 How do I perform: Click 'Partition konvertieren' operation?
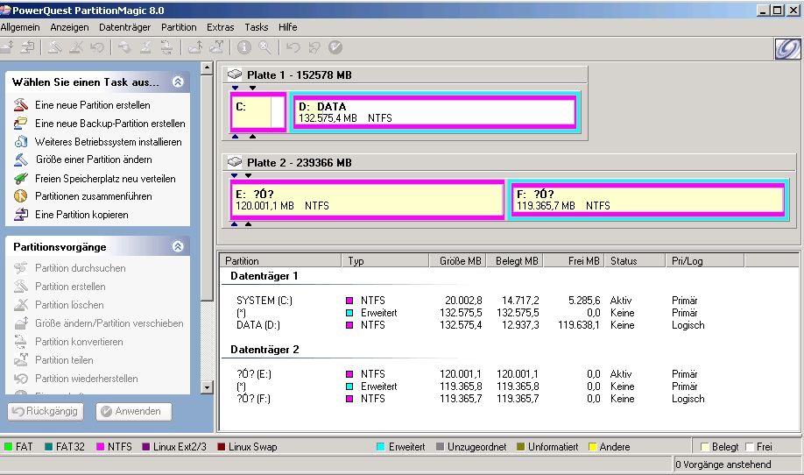click(79, 342)
